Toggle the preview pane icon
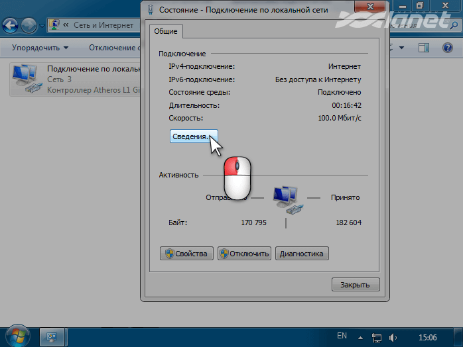 [425, 48]
